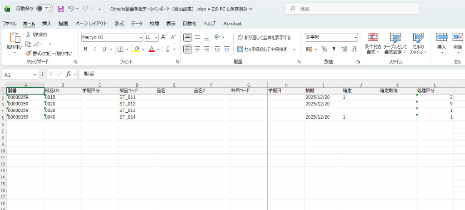Screen dimensions: 465x210
Task: Open the font name dropdown Meiryo UI
Action: point(140,37)
